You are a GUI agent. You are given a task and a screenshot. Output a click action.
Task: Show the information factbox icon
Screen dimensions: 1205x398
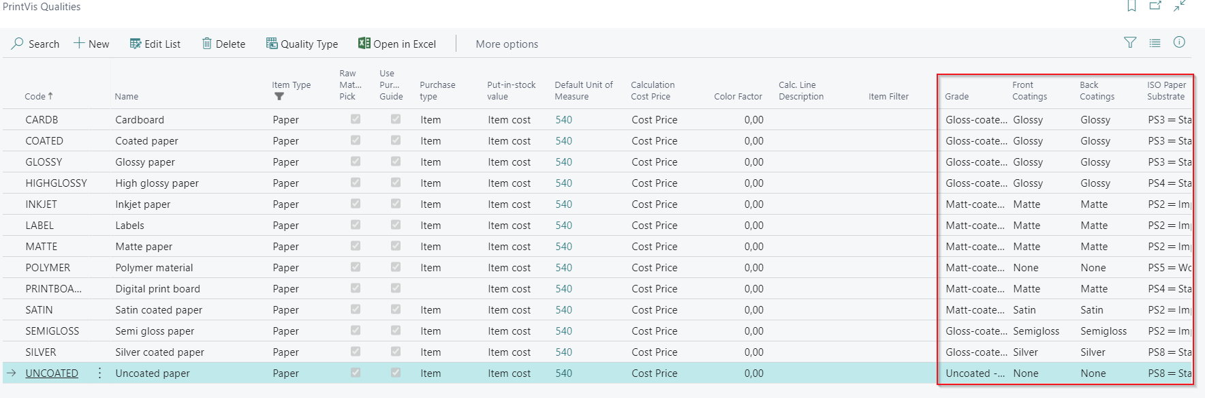[x=1179, y=42]
